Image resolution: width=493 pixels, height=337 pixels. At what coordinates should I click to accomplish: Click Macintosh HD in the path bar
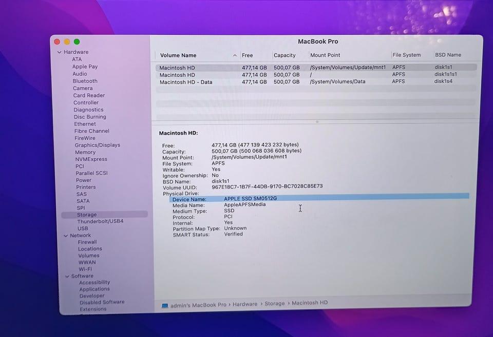tap(310, 303)
